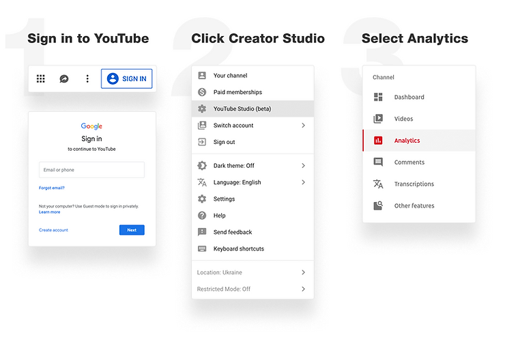Expand Switch account submenu chevron

coord(304,126)
